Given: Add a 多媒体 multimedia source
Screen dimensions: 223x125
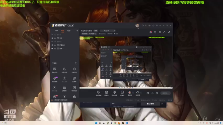Looking at the screenshot, I should (x=122, y=93).
